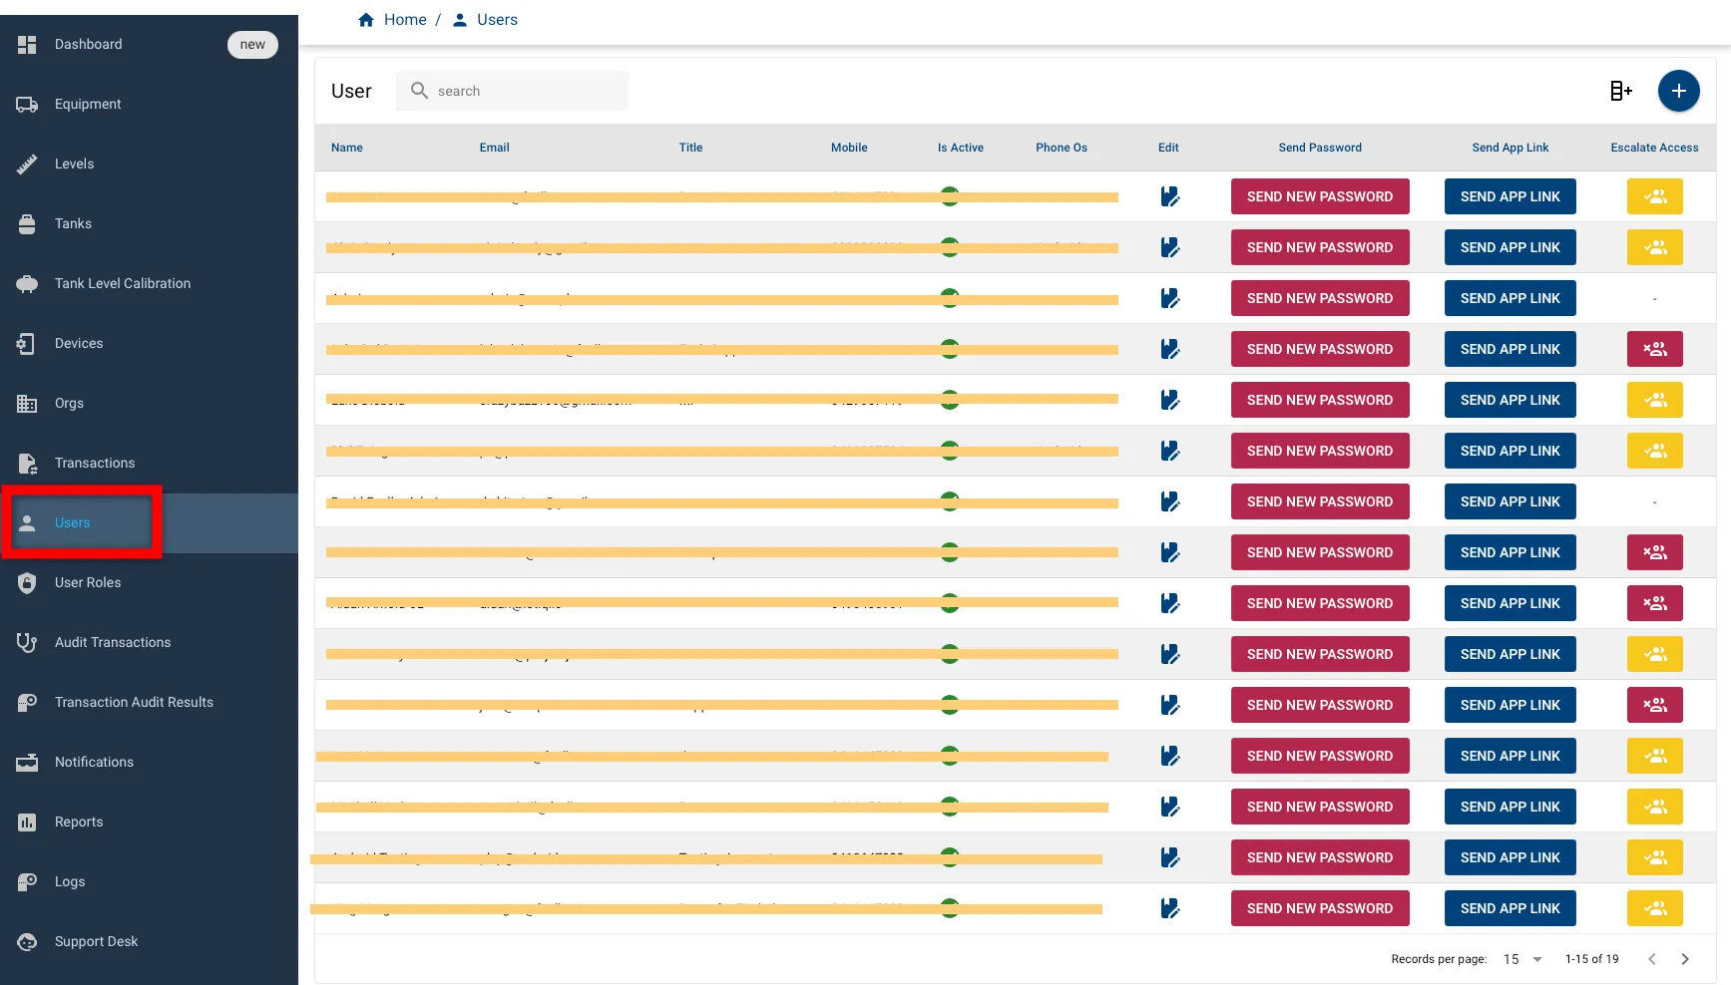Open the Devices sidebar icon
This screenshot has height=985, width=1731.
[x=27, y=344]
